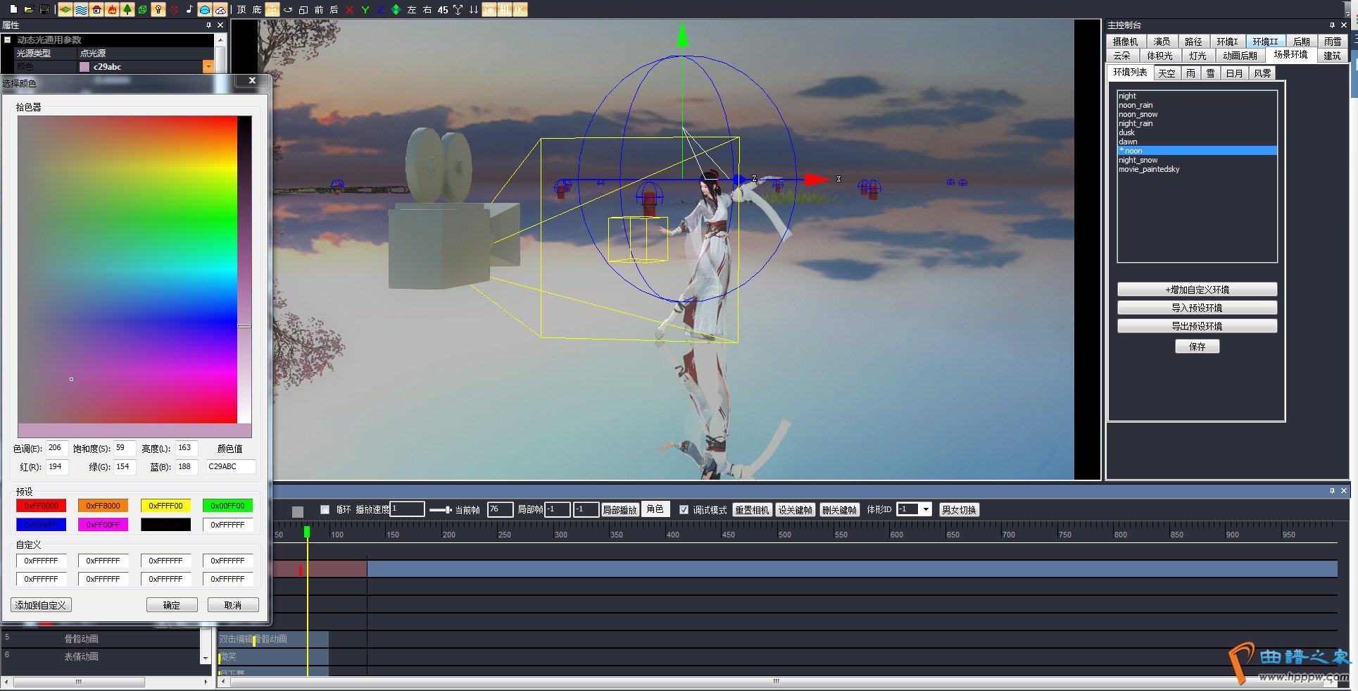Toggle the fire effect toolbar icon
The width and height of the screenshot is (1358, 691).
point(112,10)
